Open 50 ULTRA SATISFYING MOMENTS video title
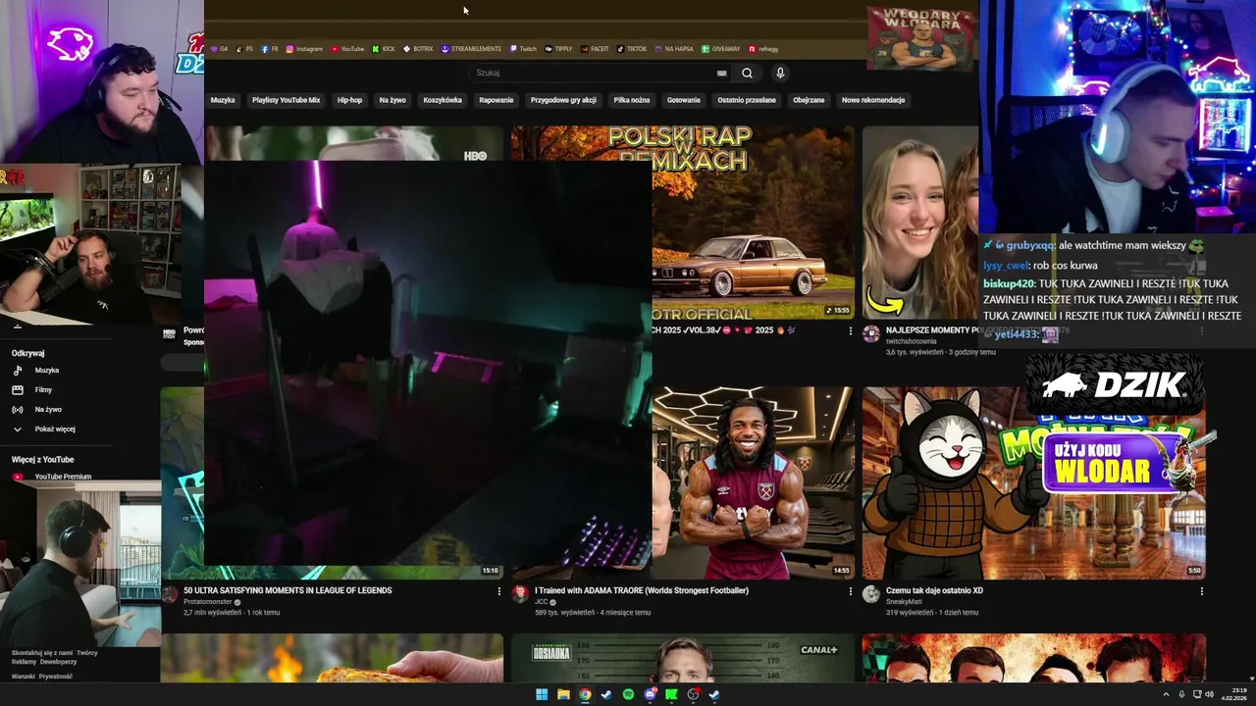The width and height of the screenshot is (1256, 706). (x=288, y=590)
